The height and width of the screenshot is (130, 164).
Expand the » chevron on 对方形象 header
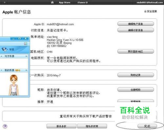pos(26,56)
